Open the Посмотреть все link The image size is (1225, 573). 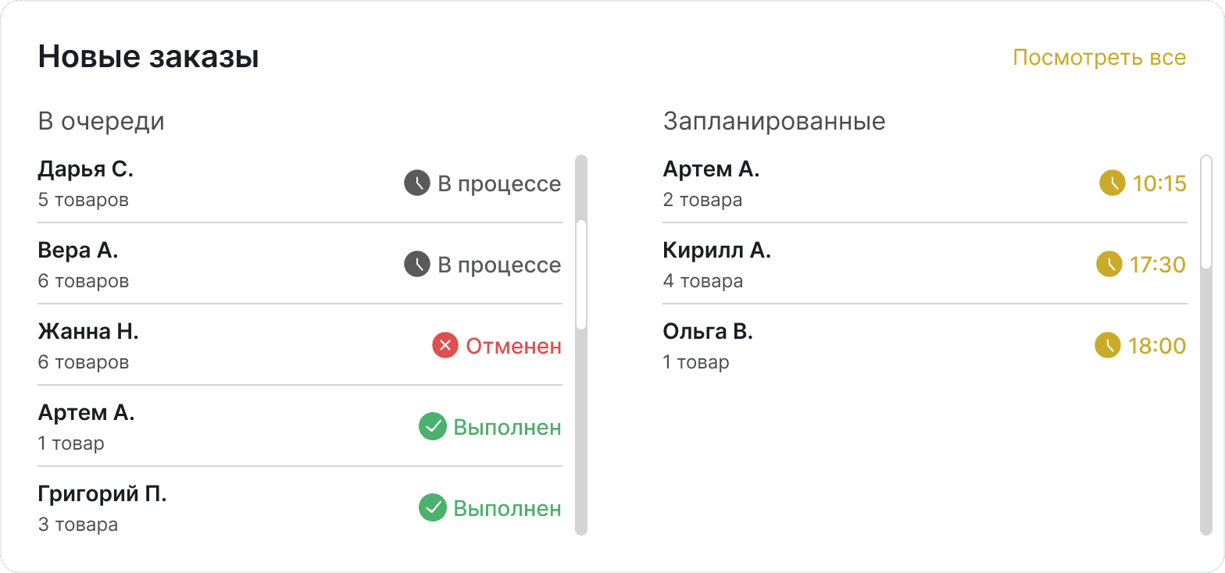click(x=1099, y=58)
